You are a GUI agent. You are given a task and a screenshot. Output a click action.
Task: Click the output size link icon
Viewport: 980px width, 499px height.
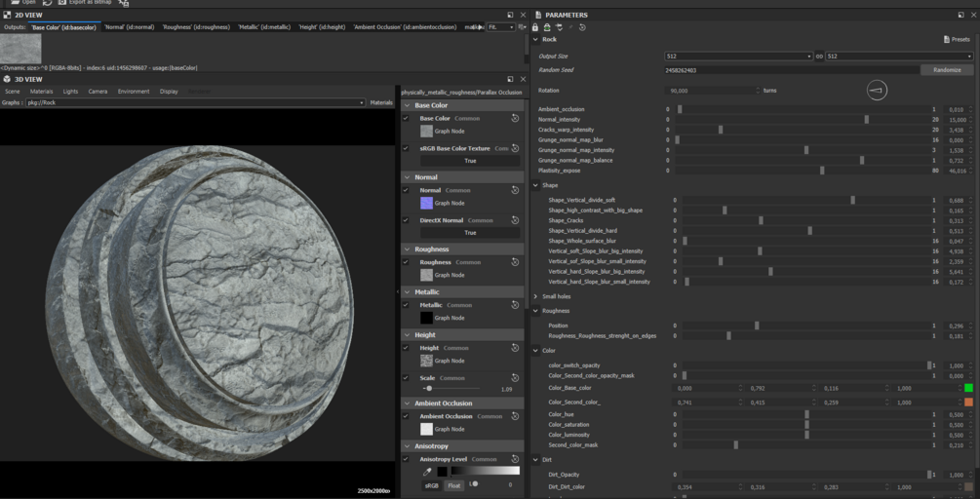click(x=819, y=57)
